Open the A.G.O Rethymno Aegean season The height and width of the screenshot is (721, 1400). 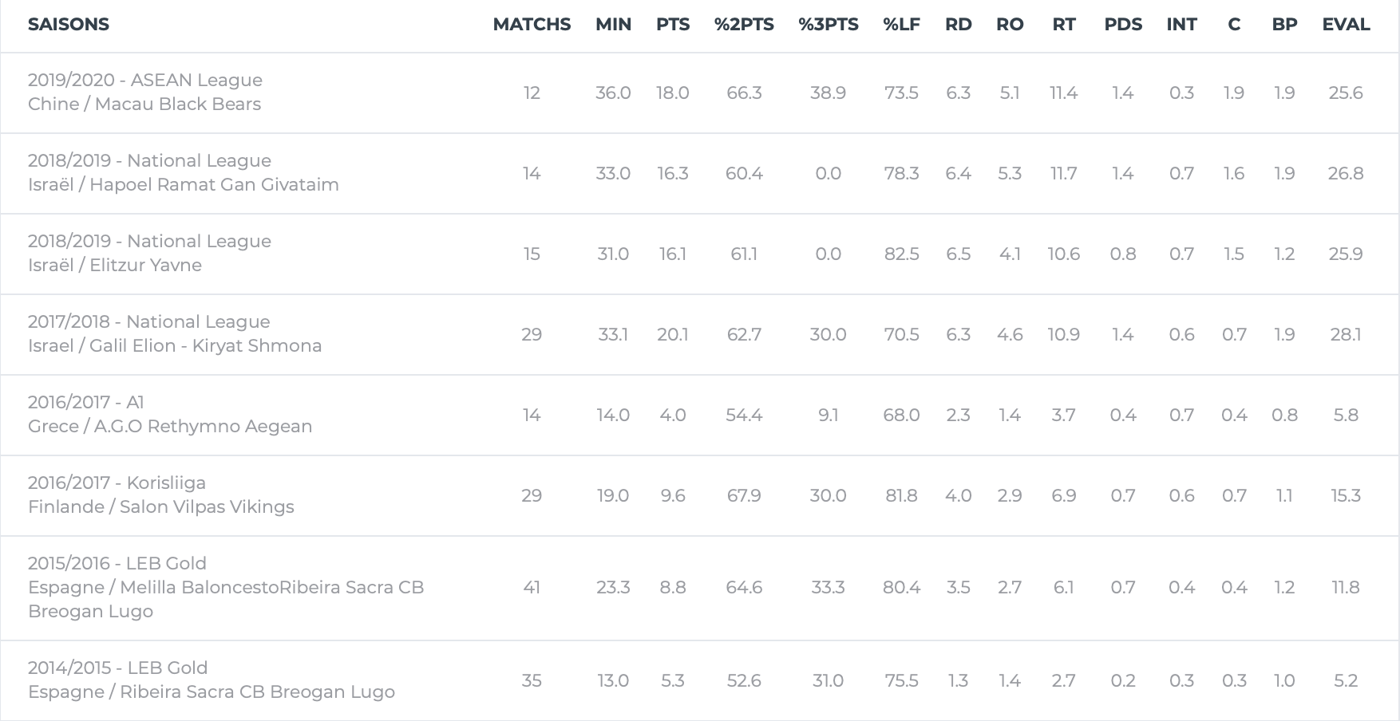(x=700, y=416)
